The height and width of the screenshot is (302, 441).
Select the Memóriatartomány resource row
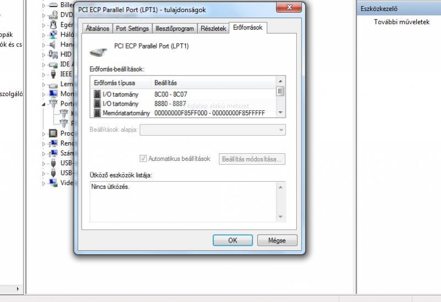click(184, 113)
